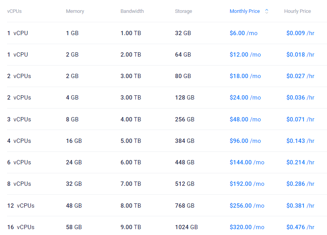This screenshot has height=235, width=327.
Task: Click the $0.009 /hr hourly price
Action: point(300,33)
